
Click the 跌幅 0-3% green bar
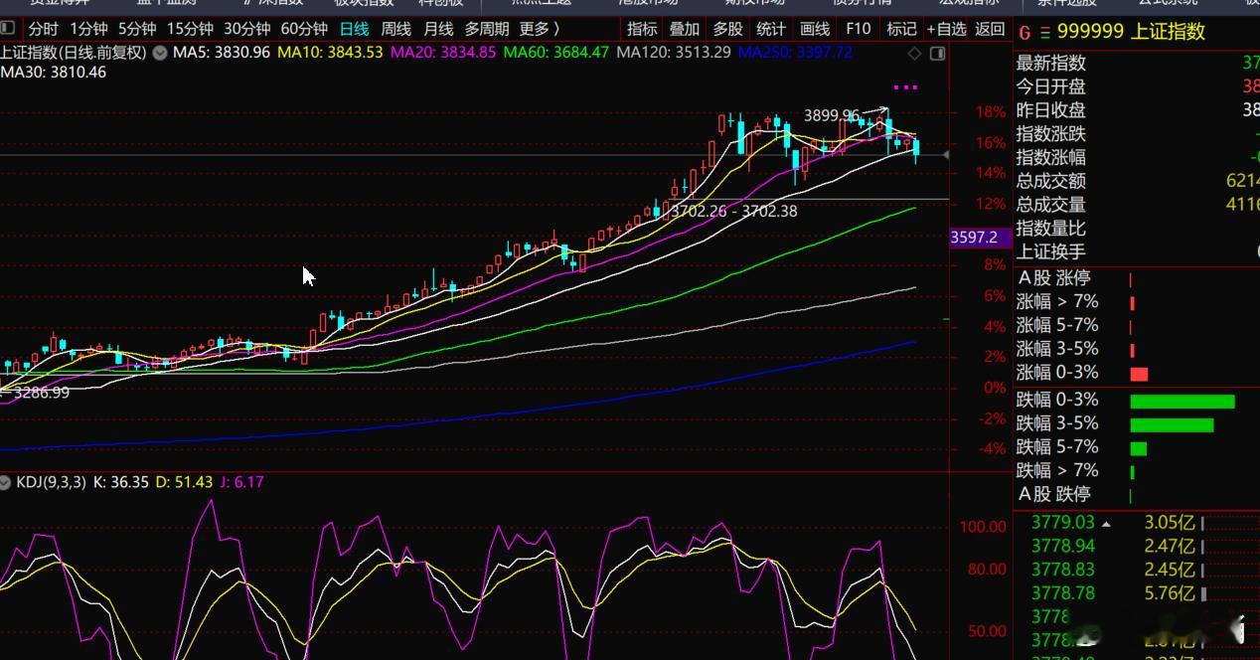(x=1182, y=402)
